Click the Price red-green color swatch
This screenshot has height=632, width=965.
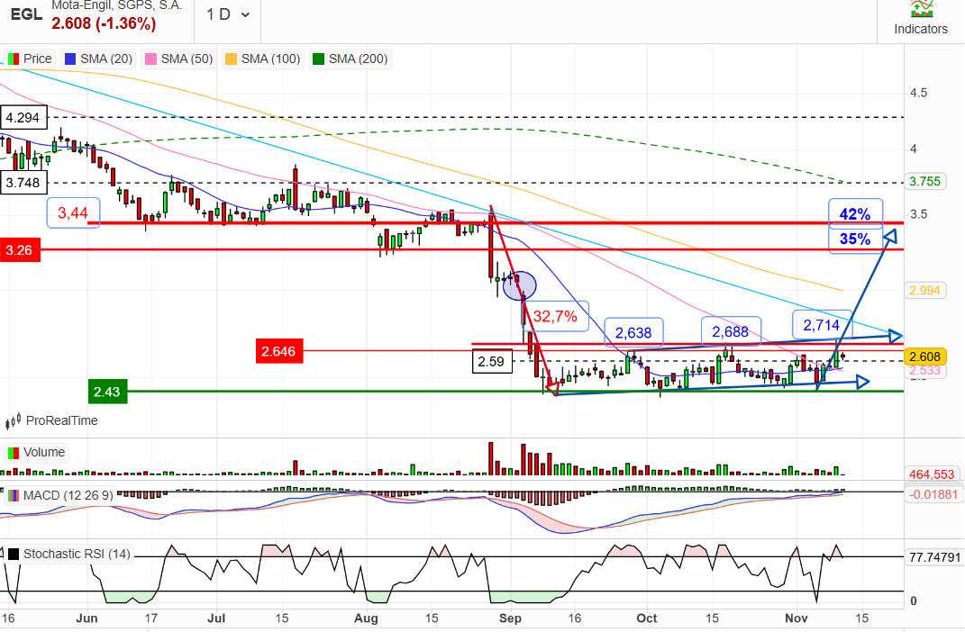click(13, 59)
